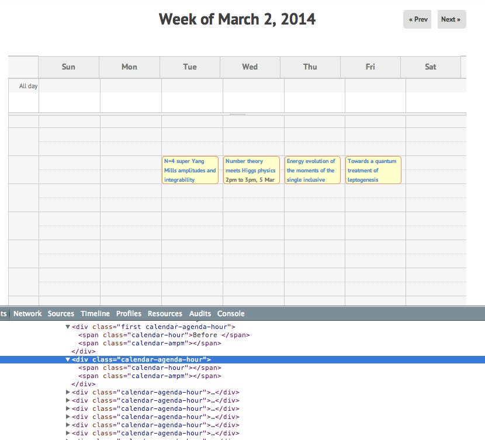Open Number theory meets Higgs physics event
The width and height of the screenshot is (485, 440).
[x=251, y=170]
